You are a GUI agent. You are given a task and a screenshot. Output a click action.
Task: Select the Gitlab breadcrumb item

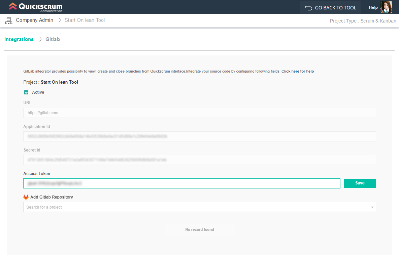53,39
